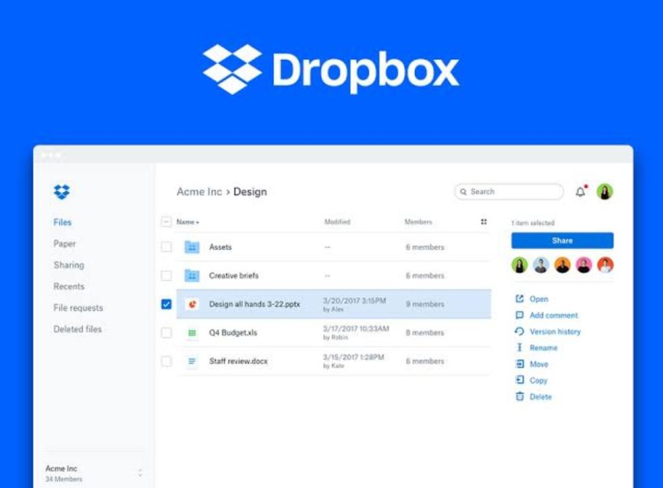Screen dimensions: 663x488
Task: Open Paper in the sidebar
Action: point(64,244)
